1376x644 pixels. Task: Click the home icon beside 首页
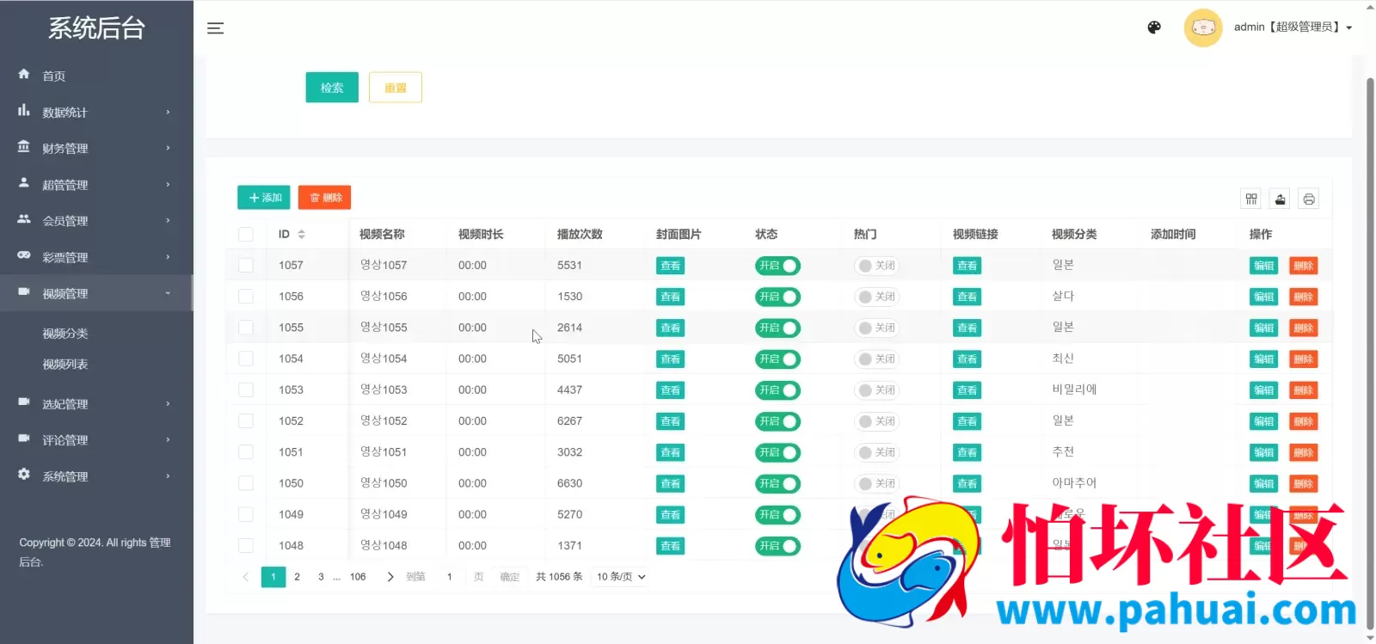tap(24, 74)
